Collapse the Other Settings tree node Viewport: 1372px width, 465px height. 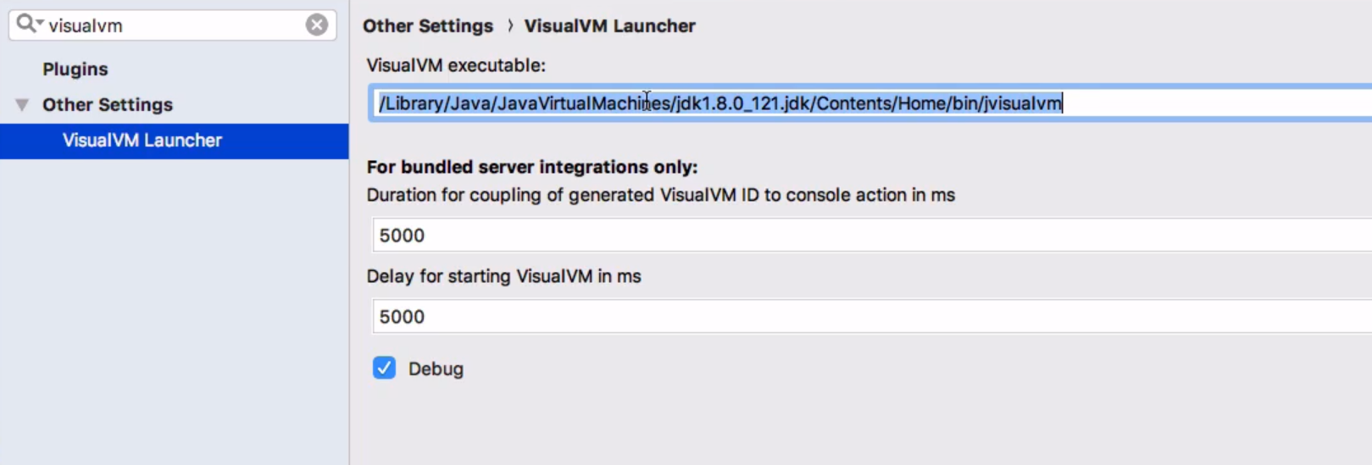(x=22, y=105)
